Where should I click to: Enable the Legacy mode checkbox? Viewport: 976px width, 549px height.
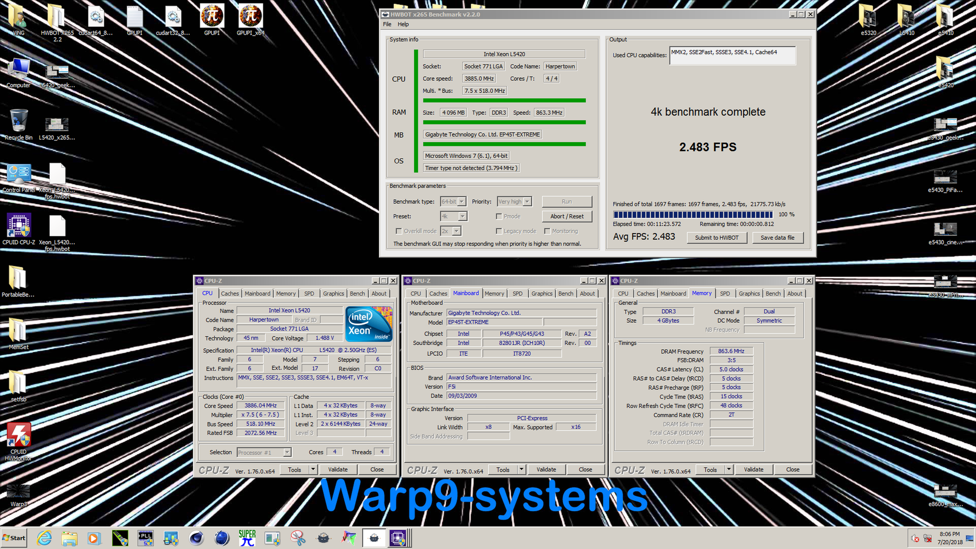click(x=499, y=231)
